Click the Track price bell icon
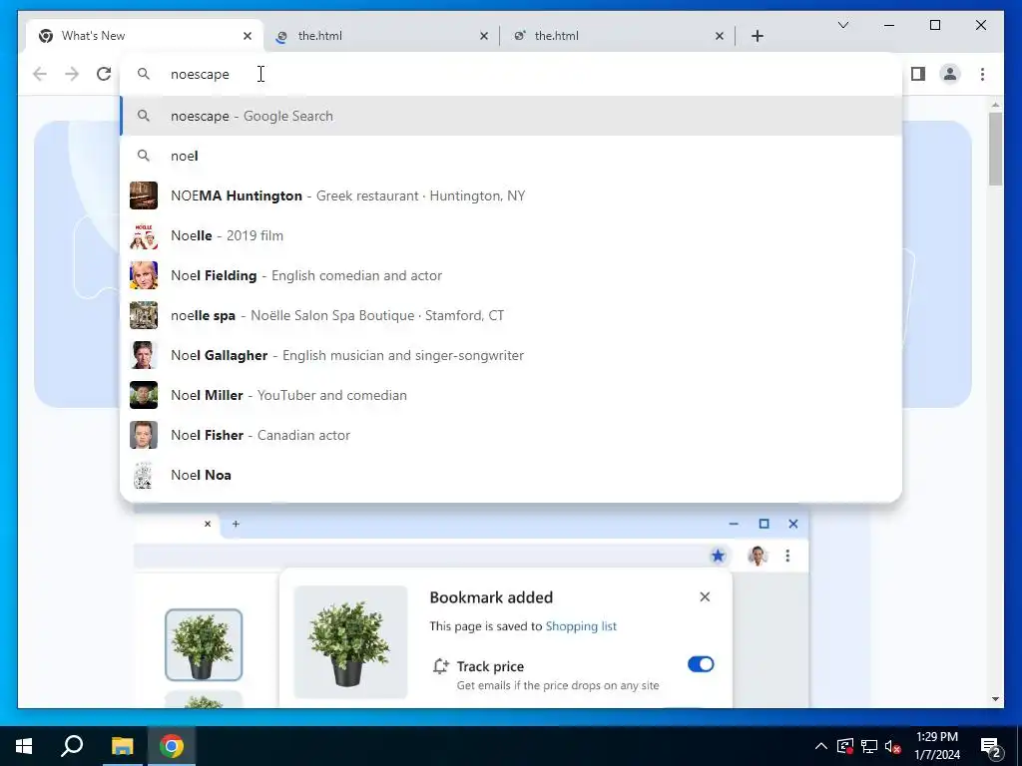 (440, 665)
